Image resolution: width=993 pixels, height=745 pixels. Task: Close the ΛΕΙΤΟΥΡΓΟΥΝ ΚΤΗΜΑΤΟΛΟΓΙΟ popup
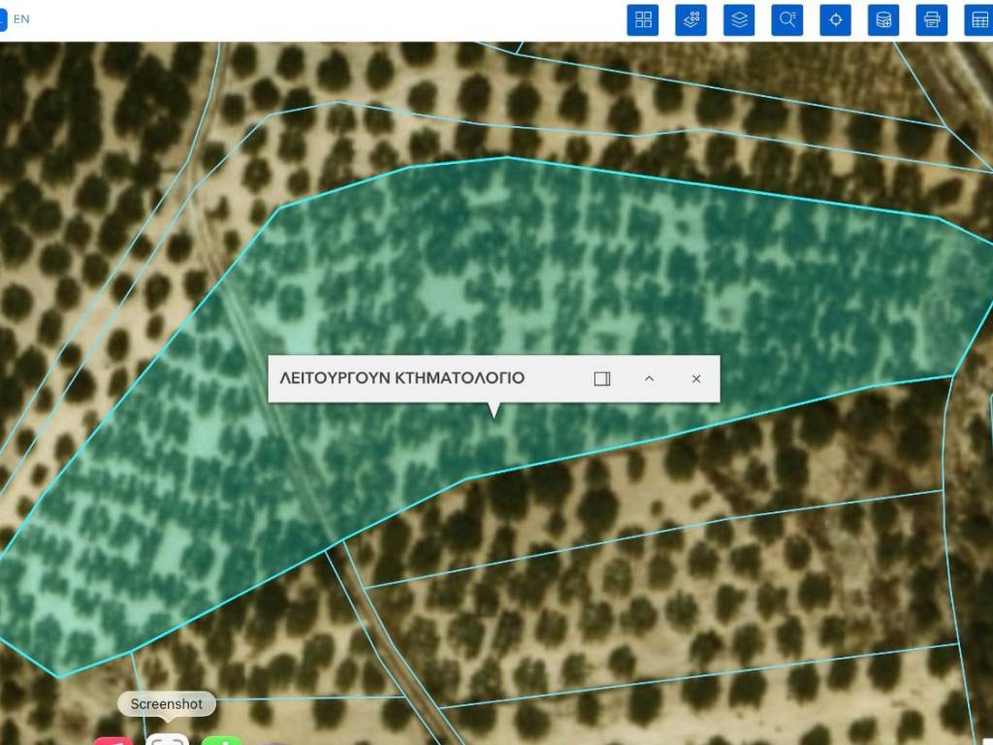click(696, 378)
